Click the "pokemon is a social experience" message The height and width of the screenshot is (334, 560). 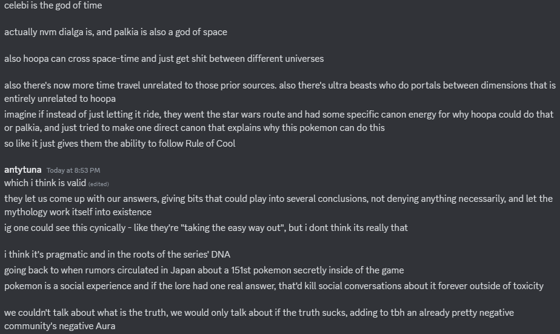273,286
